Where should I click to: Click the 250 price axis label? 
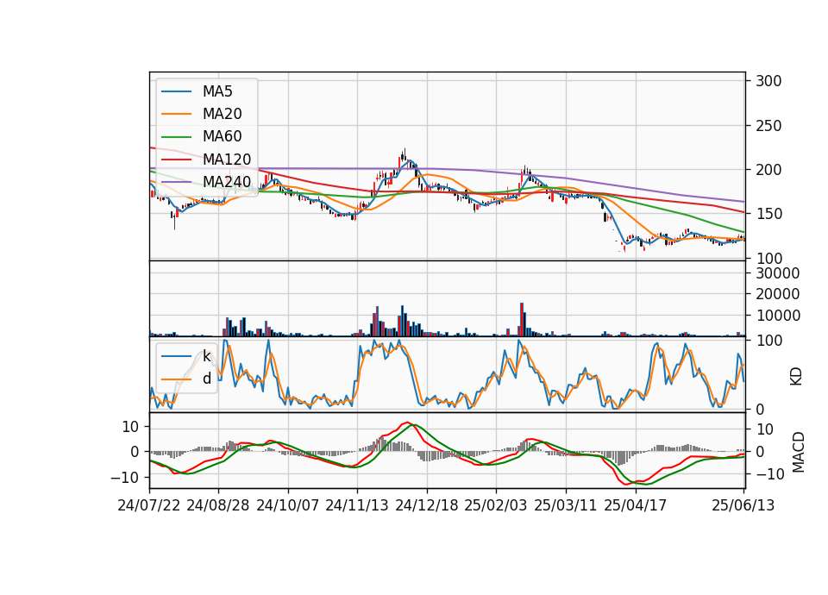point(768,126)
